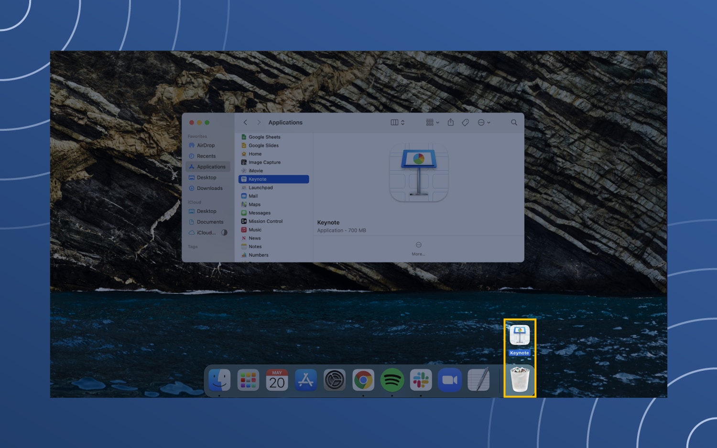Select Applications in Finder sidebar
This screenshot has width=717, height=448.
point(208,167)
